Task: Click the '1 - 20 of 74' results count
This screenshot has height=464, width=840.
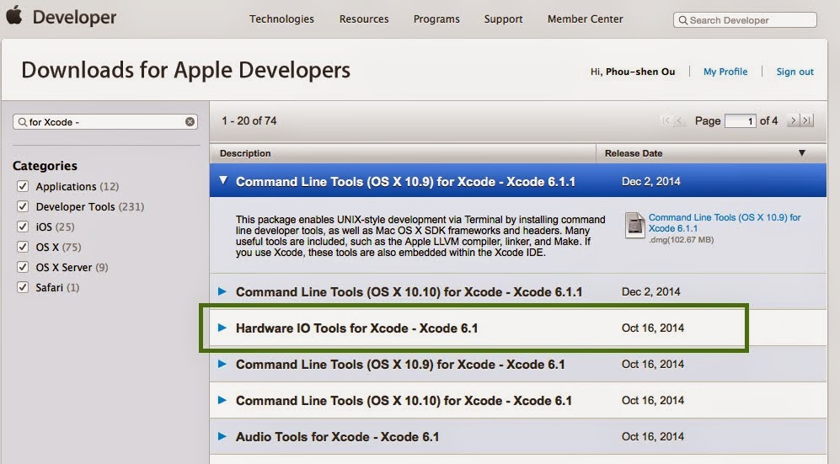Action: tap(249, 121)
